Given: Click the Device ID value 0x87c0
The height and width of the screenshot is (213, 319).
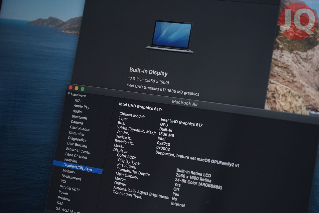Looking at the screenshot, I should [x=163, y=144].
